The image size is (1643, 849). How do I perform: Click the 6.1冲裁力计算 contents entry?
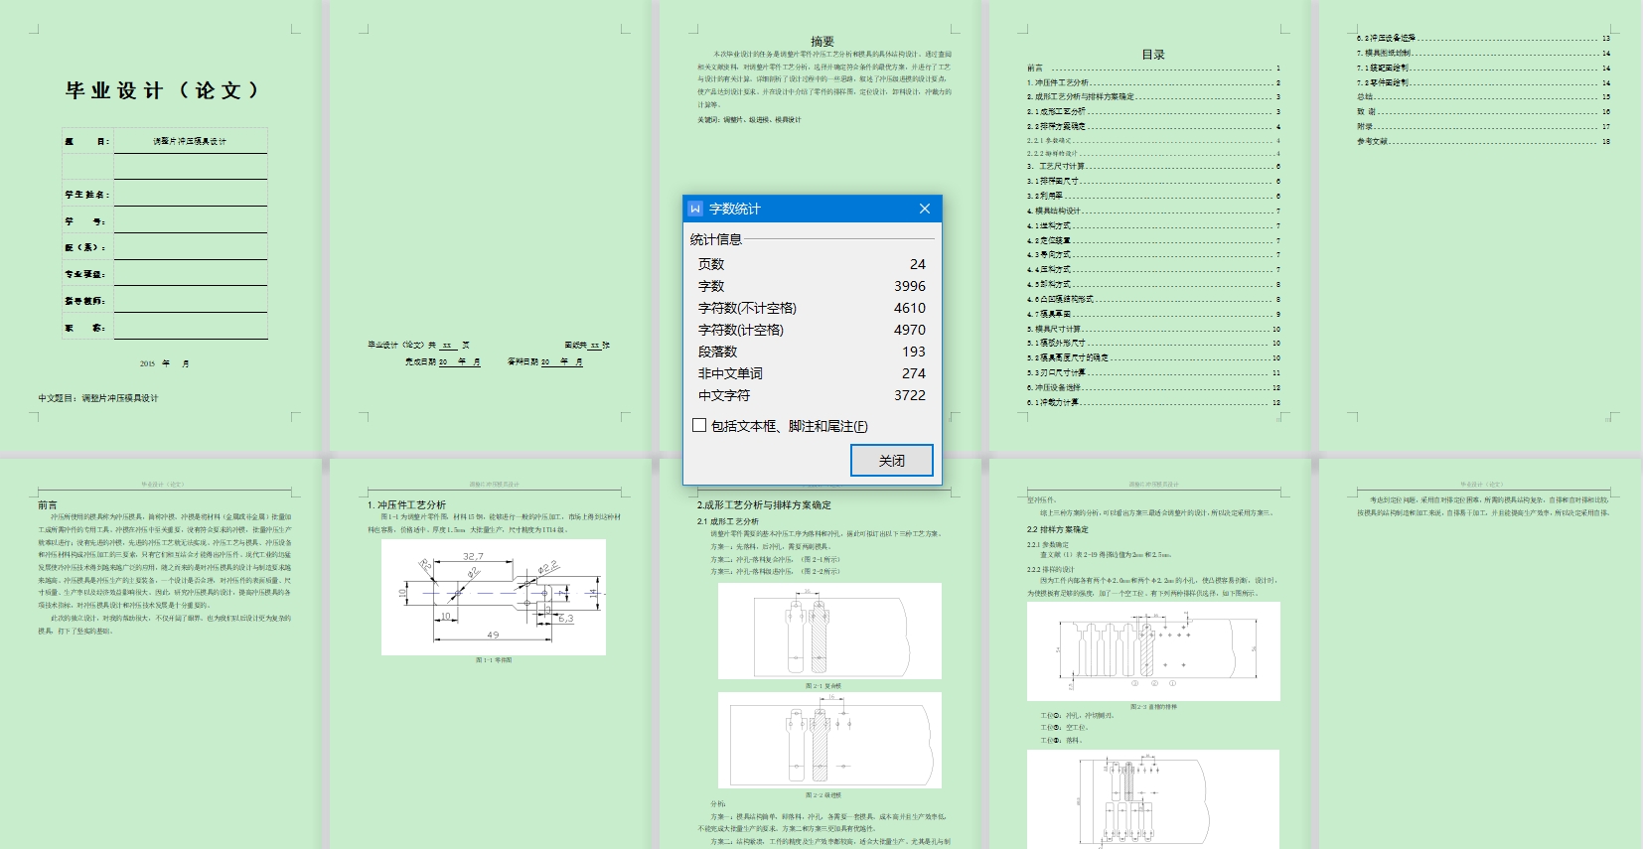(1153, 402)
